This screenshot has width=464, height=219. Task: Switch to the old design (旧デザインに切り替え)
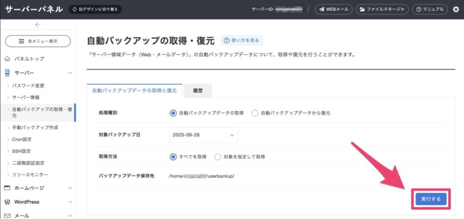pos(95,10)
